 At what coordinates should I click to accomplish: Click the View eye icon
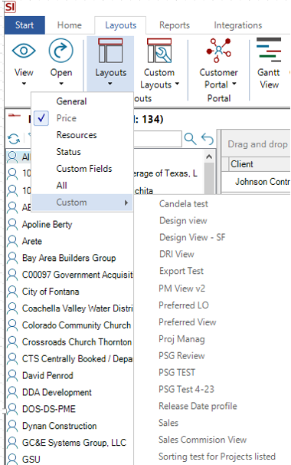point(24,51)
